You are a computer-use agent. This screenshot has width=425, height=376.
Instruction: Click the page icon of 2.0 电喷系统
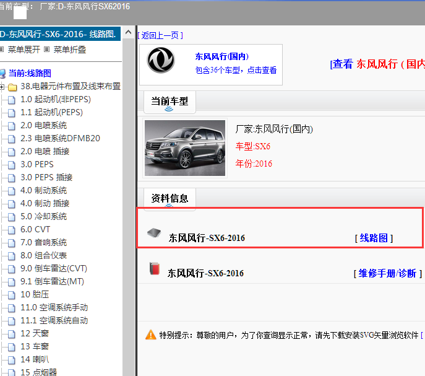[12, 126]
